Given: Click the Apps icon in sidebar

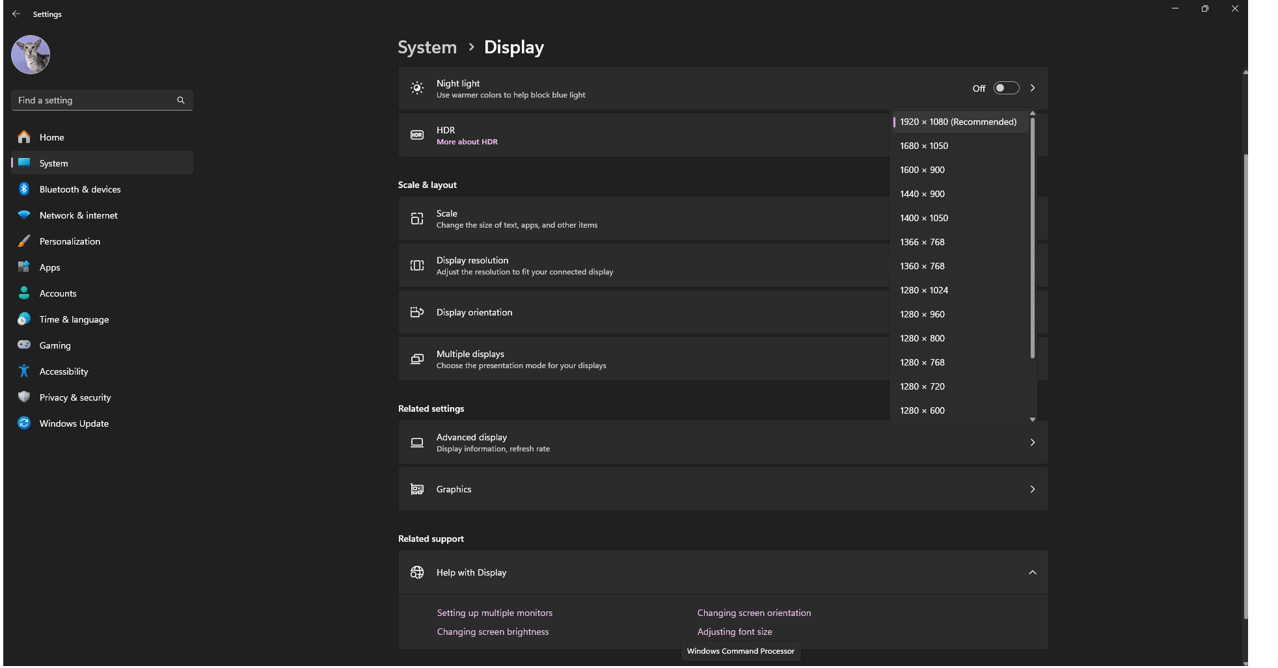Looking at the screenshot, I should [x=24, y=267].
